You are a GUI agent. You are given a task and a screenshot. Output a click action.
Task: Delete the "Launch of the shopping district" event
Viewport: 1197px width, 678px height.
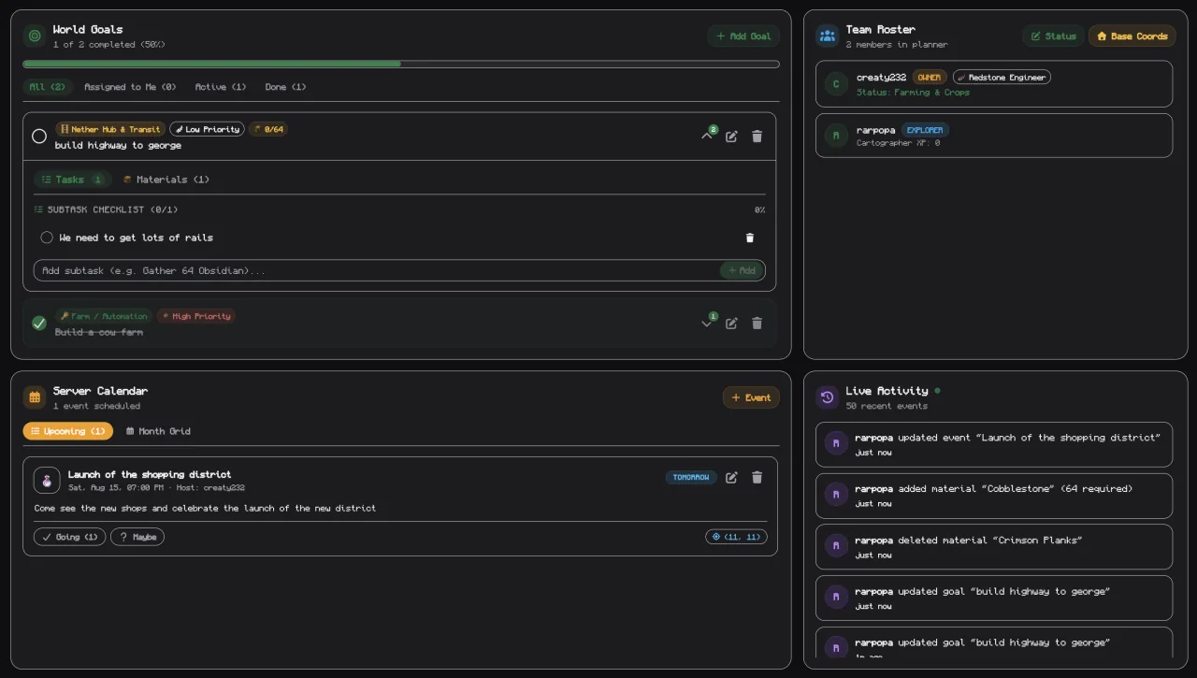click(x=757, y=477)
